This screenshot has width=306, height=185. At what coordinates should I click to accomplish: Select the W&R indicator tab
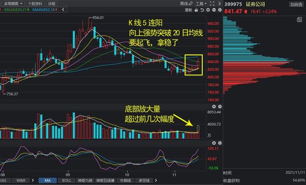click(x=21, y=180)
